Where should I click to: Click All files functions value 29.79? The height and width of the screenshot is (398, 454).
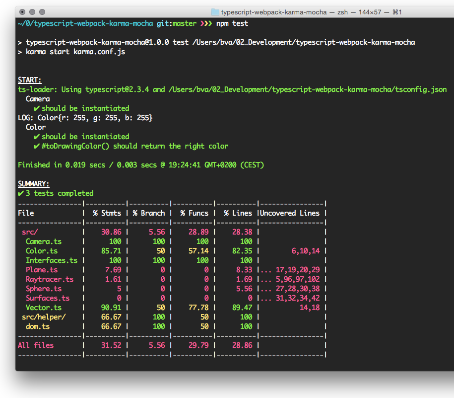point(198,345)
